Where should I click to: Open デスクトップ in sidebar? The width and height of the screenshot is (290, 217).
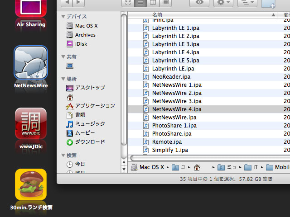[86, 88]
